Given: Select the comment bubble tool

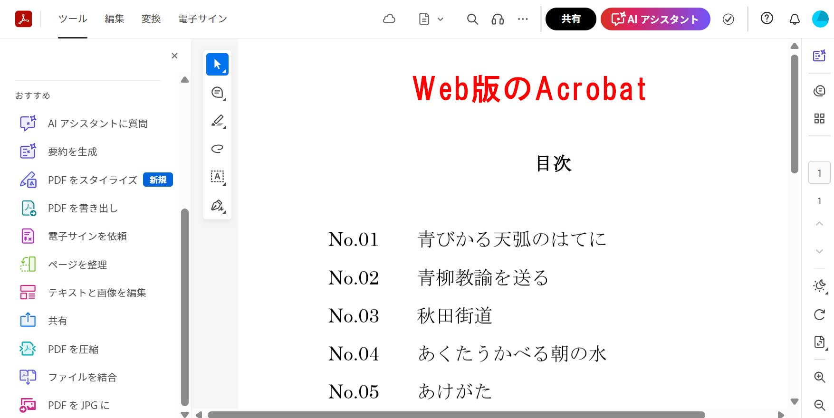Looking at the screenshot, I should 217,93.
